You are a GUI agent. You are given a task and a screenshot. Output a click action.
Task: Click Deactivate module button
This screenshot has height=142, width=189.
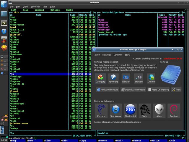click(133, 90)
